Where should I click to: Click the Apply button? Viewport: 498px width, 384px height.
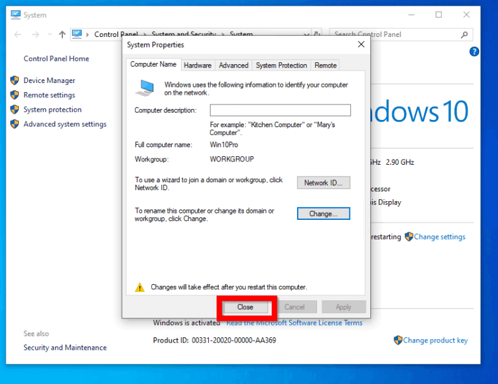(x=344, y=307)
